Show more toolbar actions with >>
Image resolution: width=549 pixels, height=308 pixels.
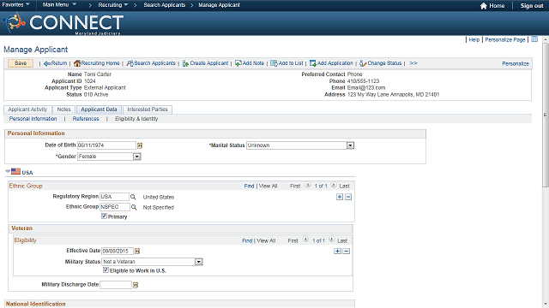coord(413,63)
